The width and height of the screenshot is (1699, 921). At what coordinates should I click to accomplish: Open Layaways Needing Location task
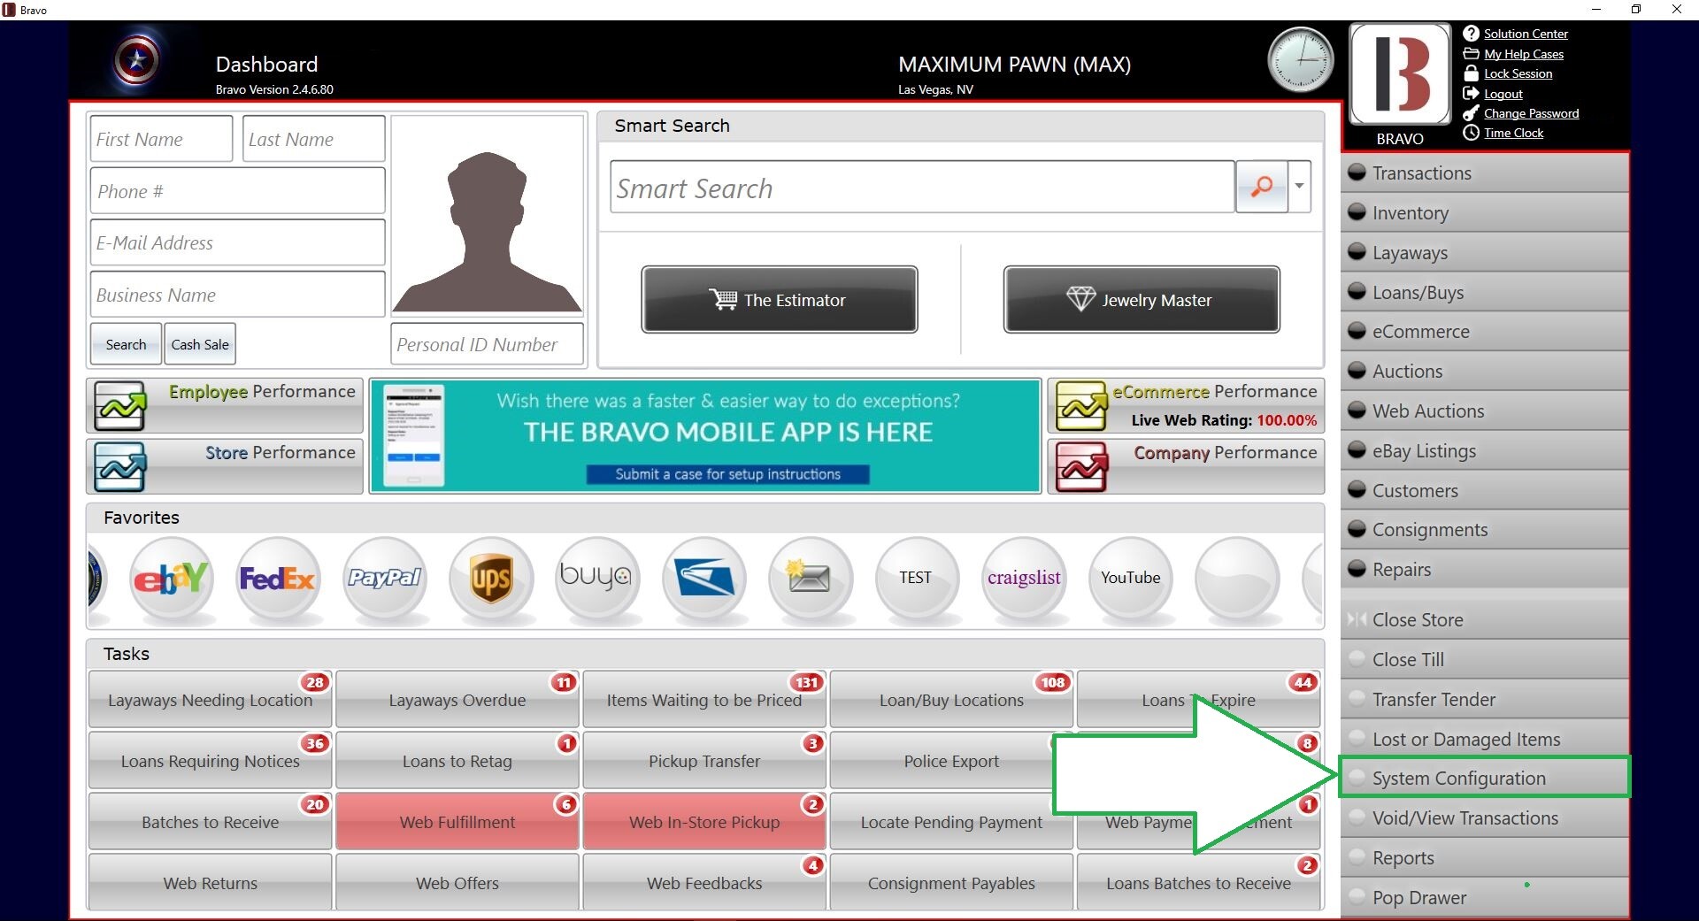point(210,700)
